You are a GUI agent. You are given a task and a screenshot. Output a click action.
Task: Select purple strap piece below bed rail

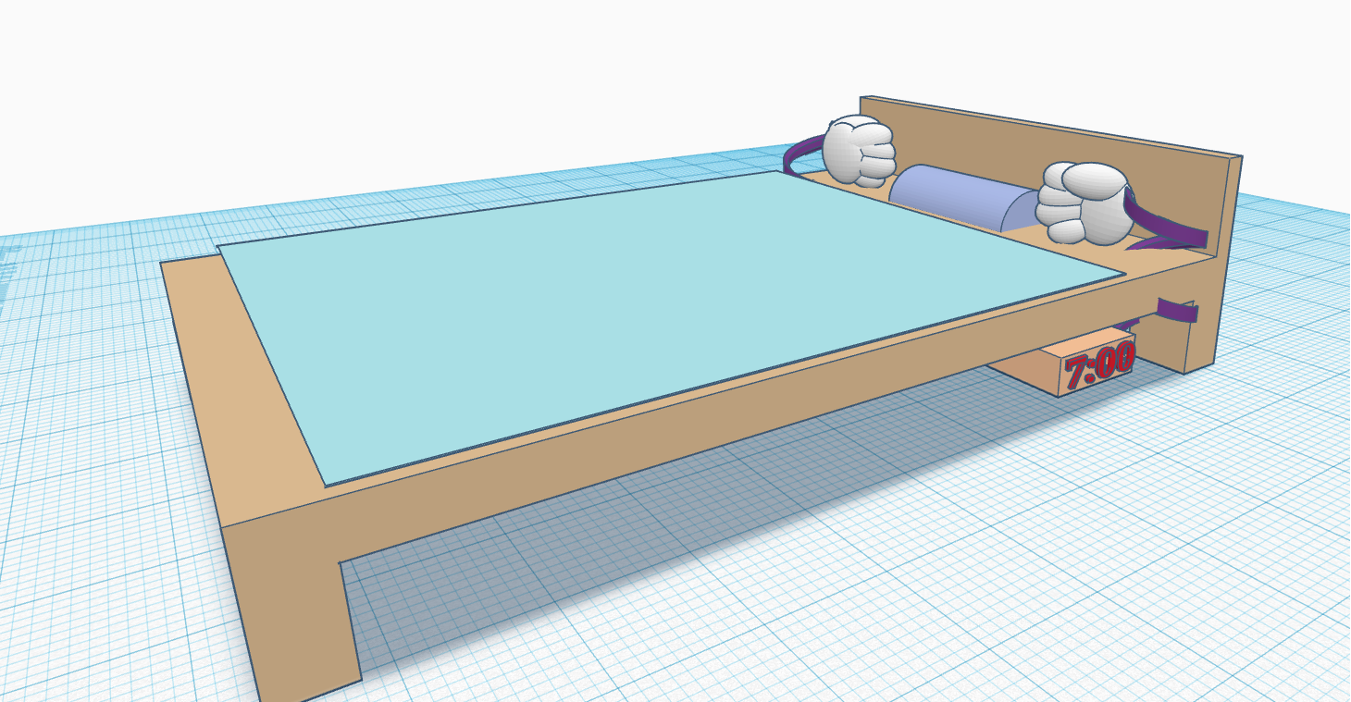tap(1177, 311)
